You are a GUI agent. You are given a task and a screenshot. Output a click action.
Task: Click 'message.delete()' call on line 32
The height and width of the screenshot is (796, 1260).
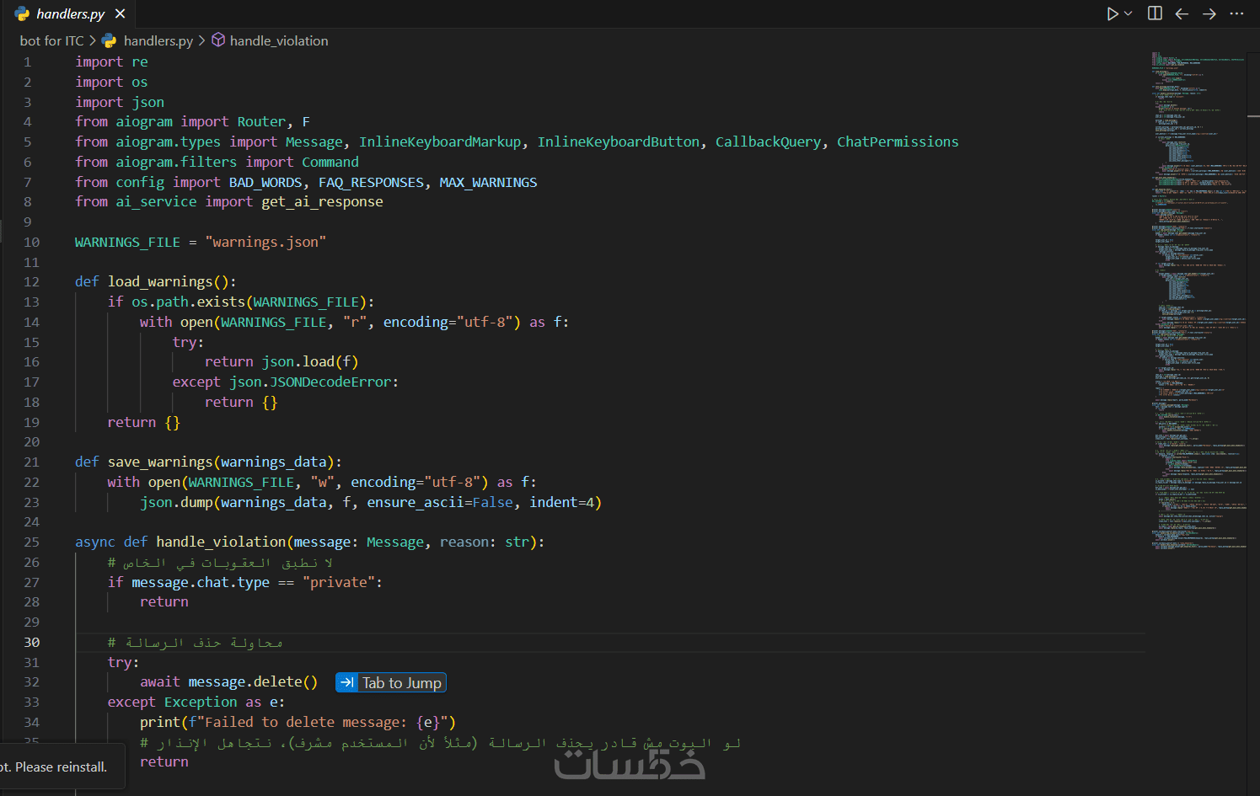point(253,681)
